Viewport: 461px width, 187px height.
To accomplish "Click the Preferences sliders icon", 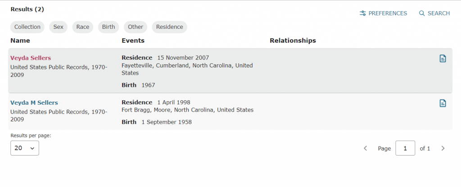I will [x=363, y=13].
